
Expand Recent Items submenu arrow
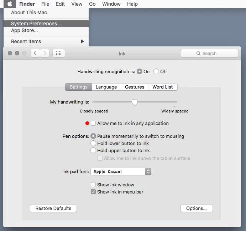tap(83, 41)
